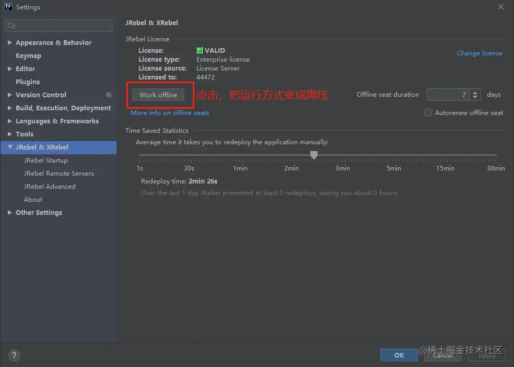Set redeploy slider to the 5min mark

(x=396, y=155)
